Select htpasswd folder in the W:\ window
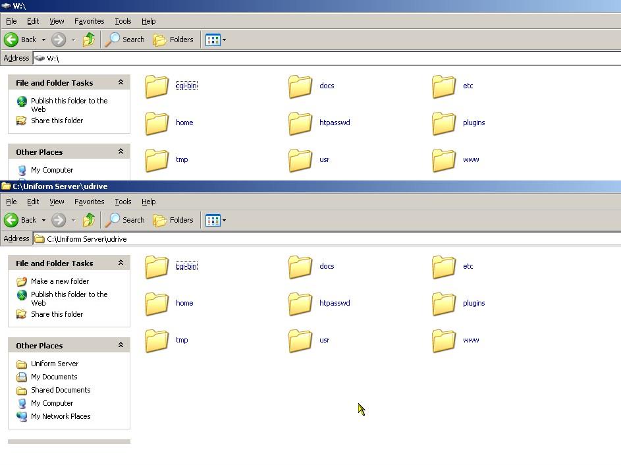The image size is (621, 465). pos(319,123)
